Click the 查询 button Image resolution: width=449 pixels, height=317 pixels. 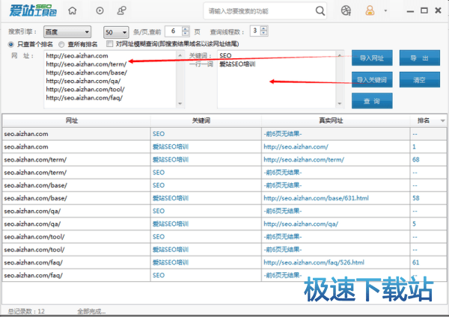(x=372, y=101)
